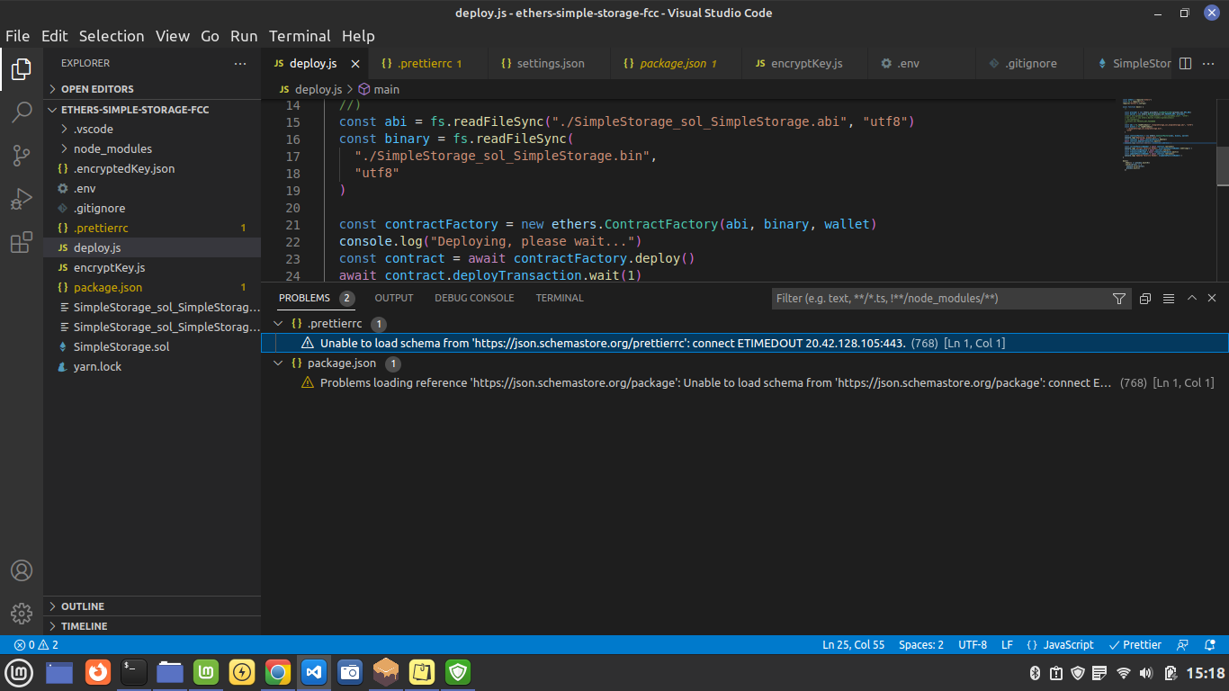Open the Accounts menu icon

click(22, 570)
